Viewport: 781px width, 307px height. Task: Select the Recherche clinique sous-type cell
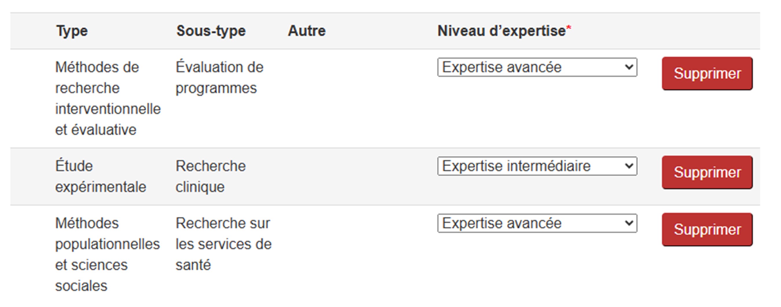click(210, 176)
